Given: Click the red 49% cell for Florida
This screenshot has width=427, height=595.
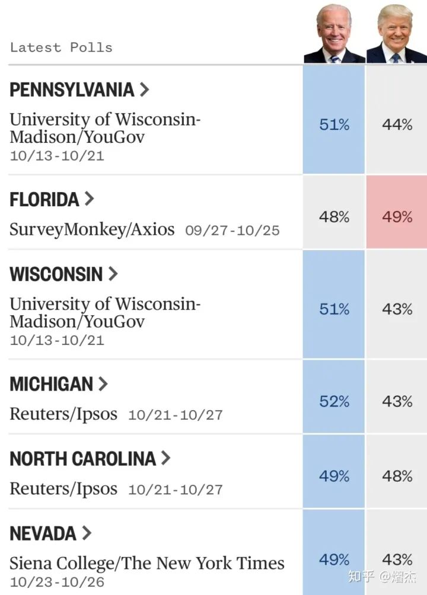Looking at the screenshot, I should (397, 217).
